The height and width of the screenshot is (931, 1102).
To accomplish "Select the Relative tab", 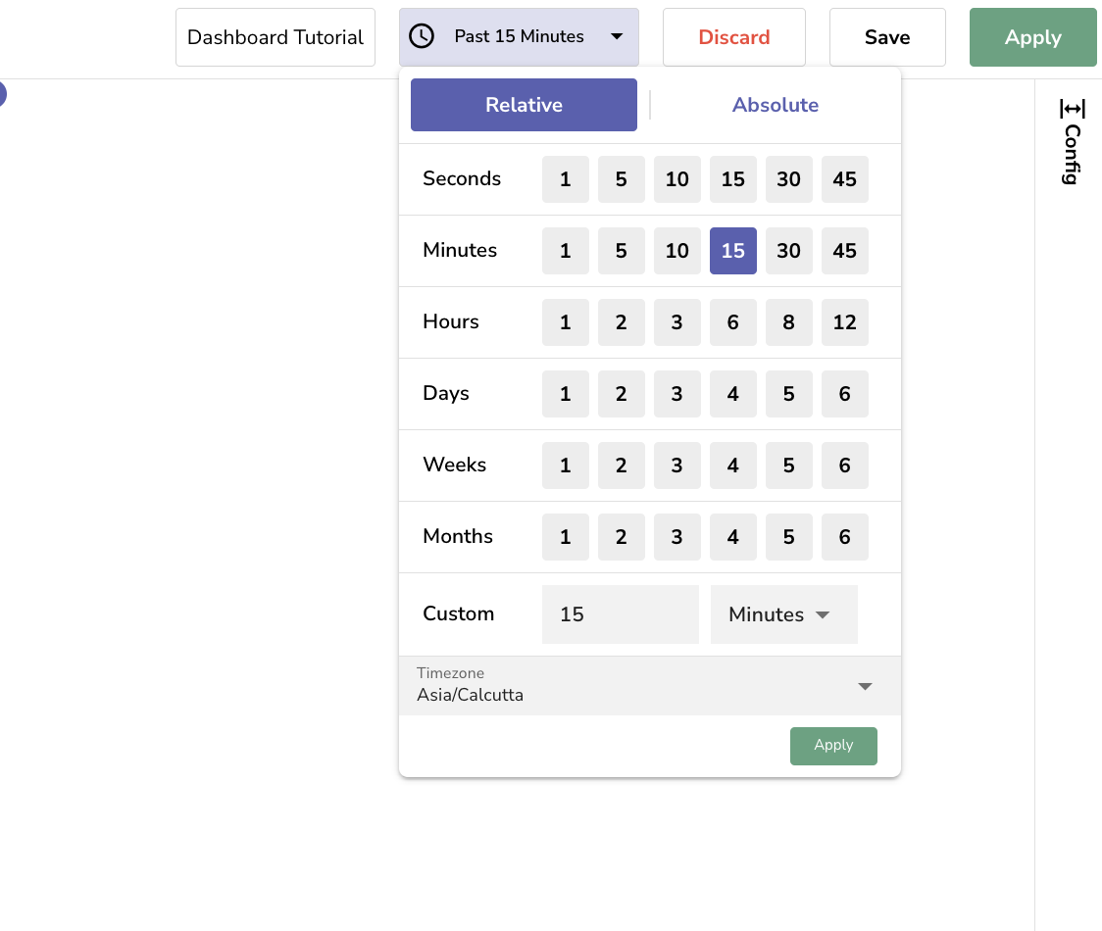I will tap(524, 105).
